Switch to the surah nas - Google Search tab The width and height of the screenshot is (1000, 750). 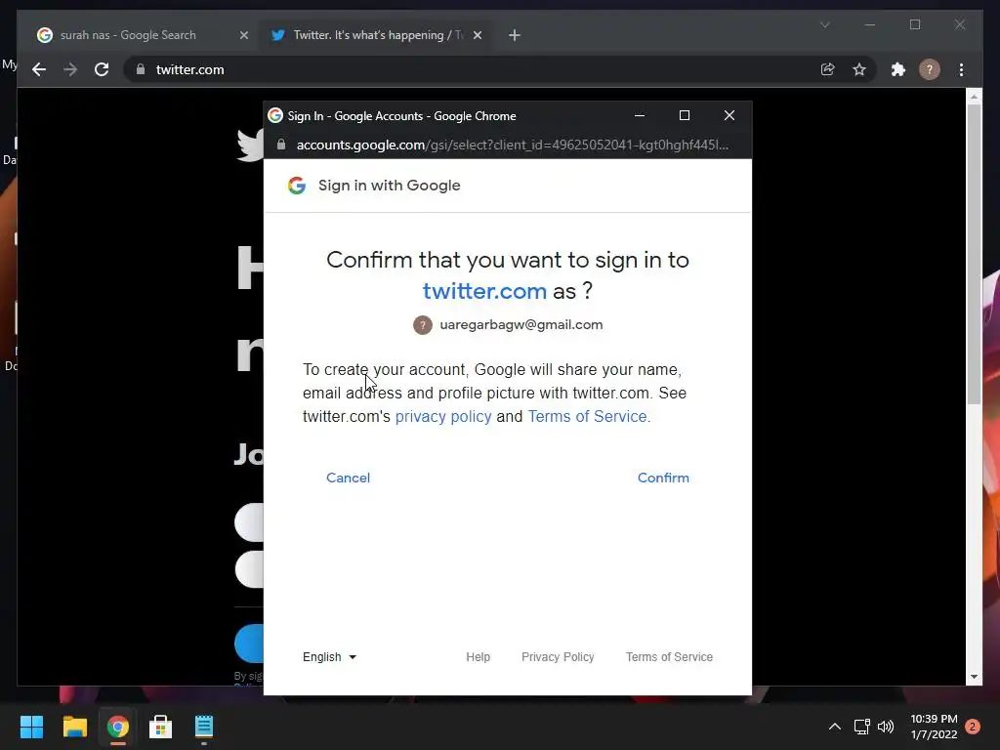click(x=128, y=35)
